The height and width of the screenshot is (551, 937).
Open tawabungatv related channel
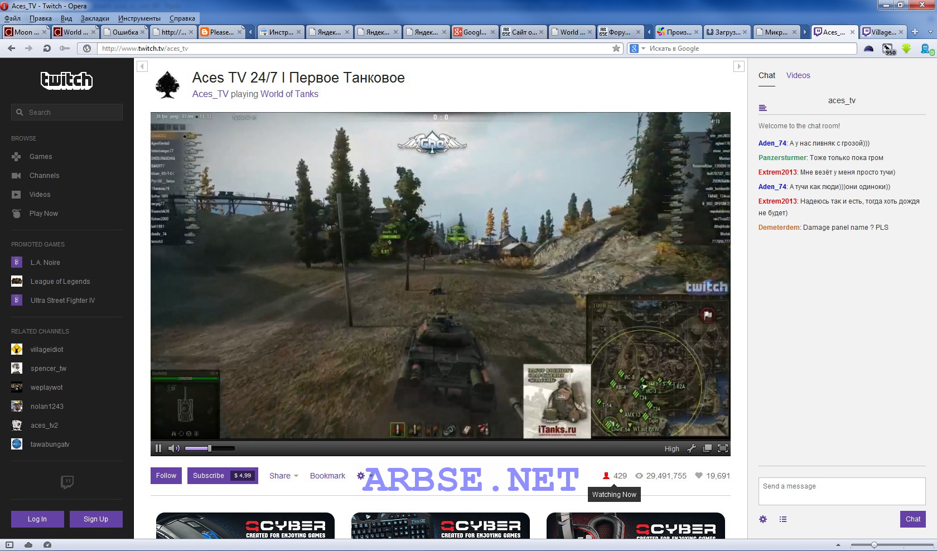pyautogui.click(x=41, y=444)
